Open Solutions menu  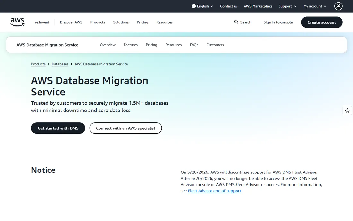tap(121, 22)
